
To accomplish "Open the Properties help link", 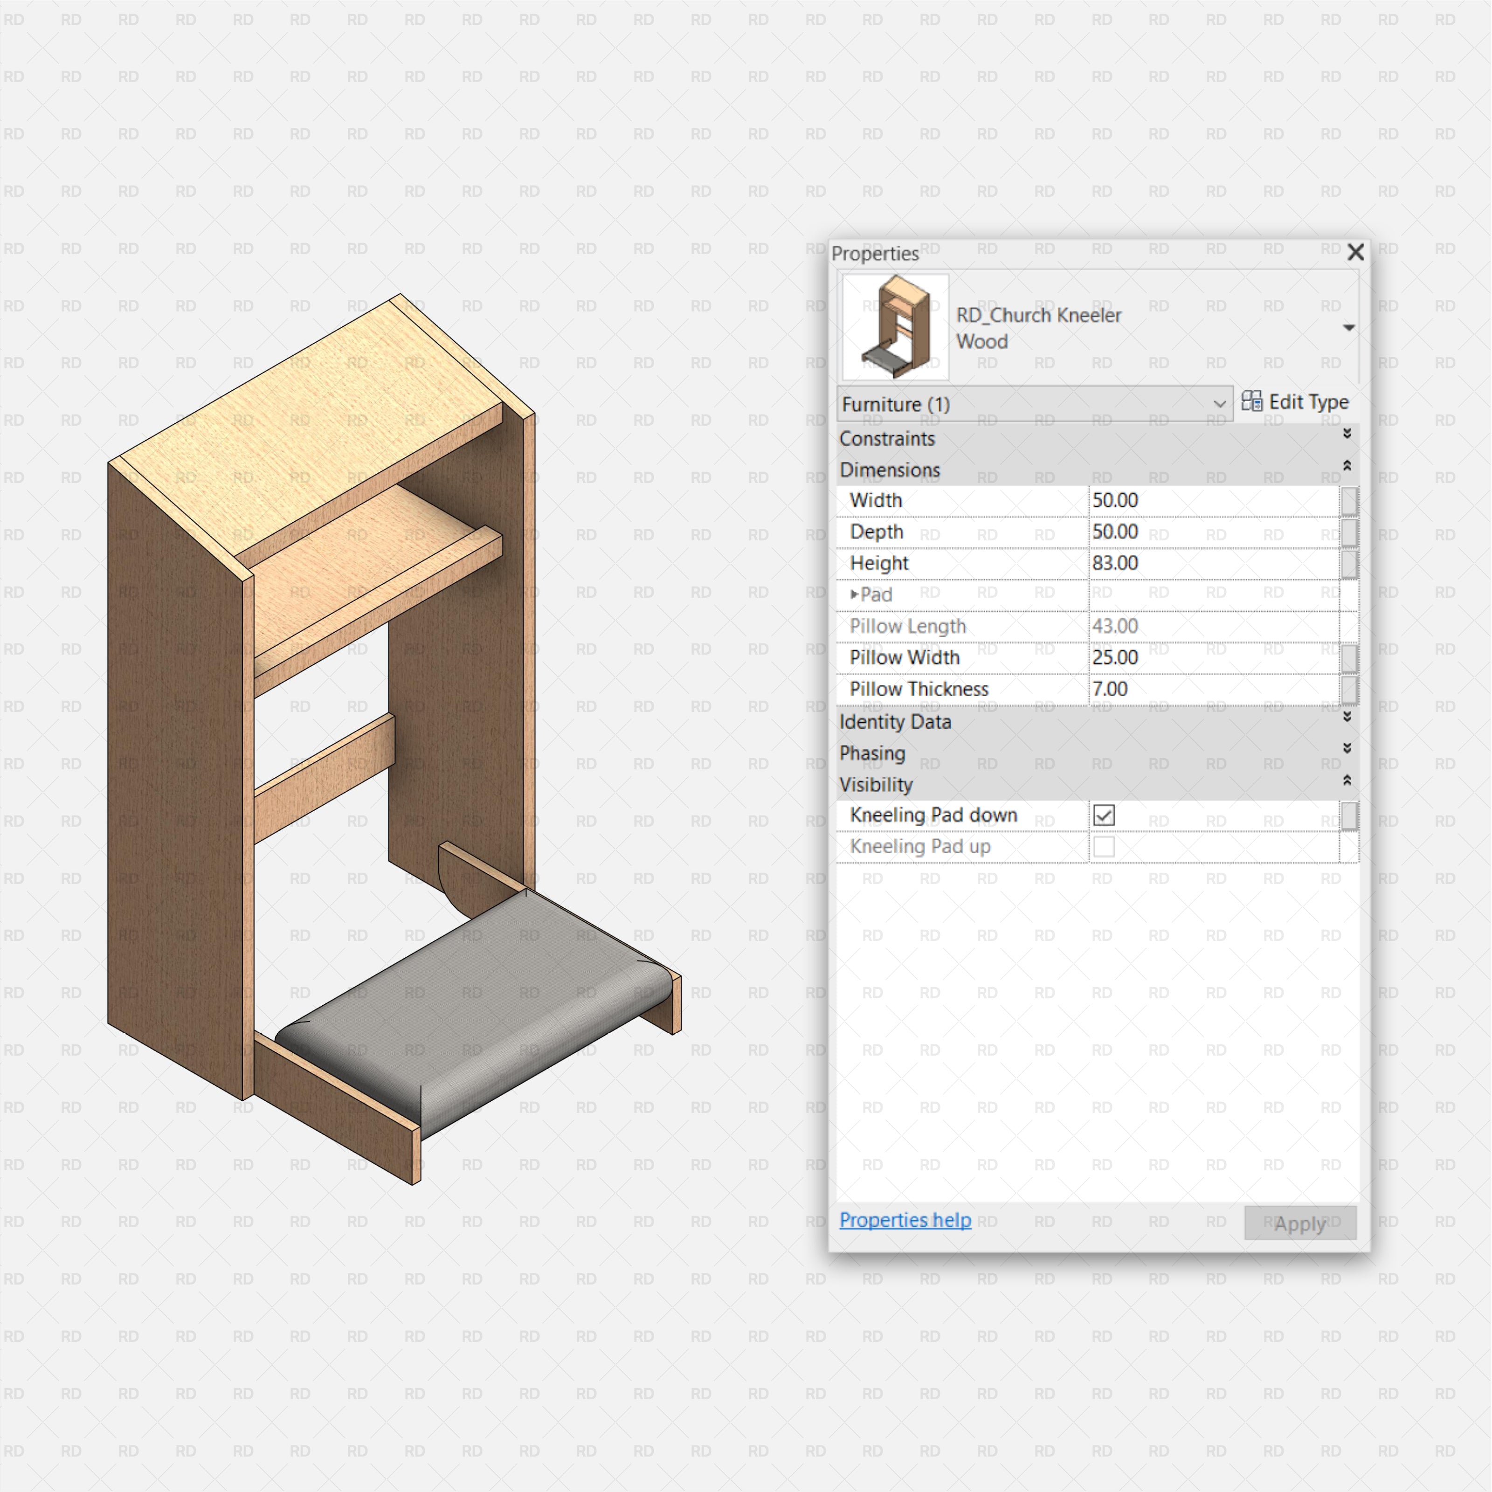I will pyautogui.click(x=905, y=1220).
